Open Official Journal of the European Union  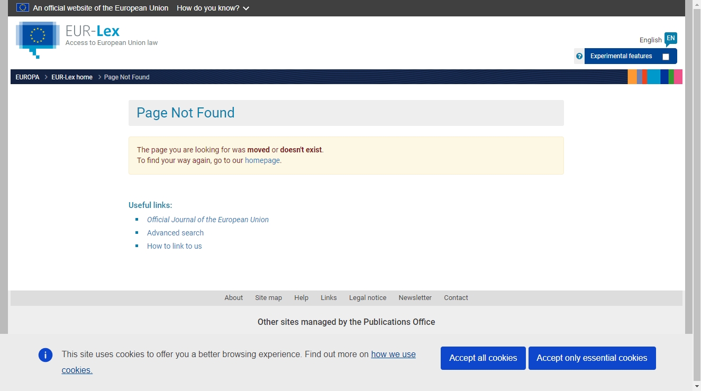tap(207, 220)
